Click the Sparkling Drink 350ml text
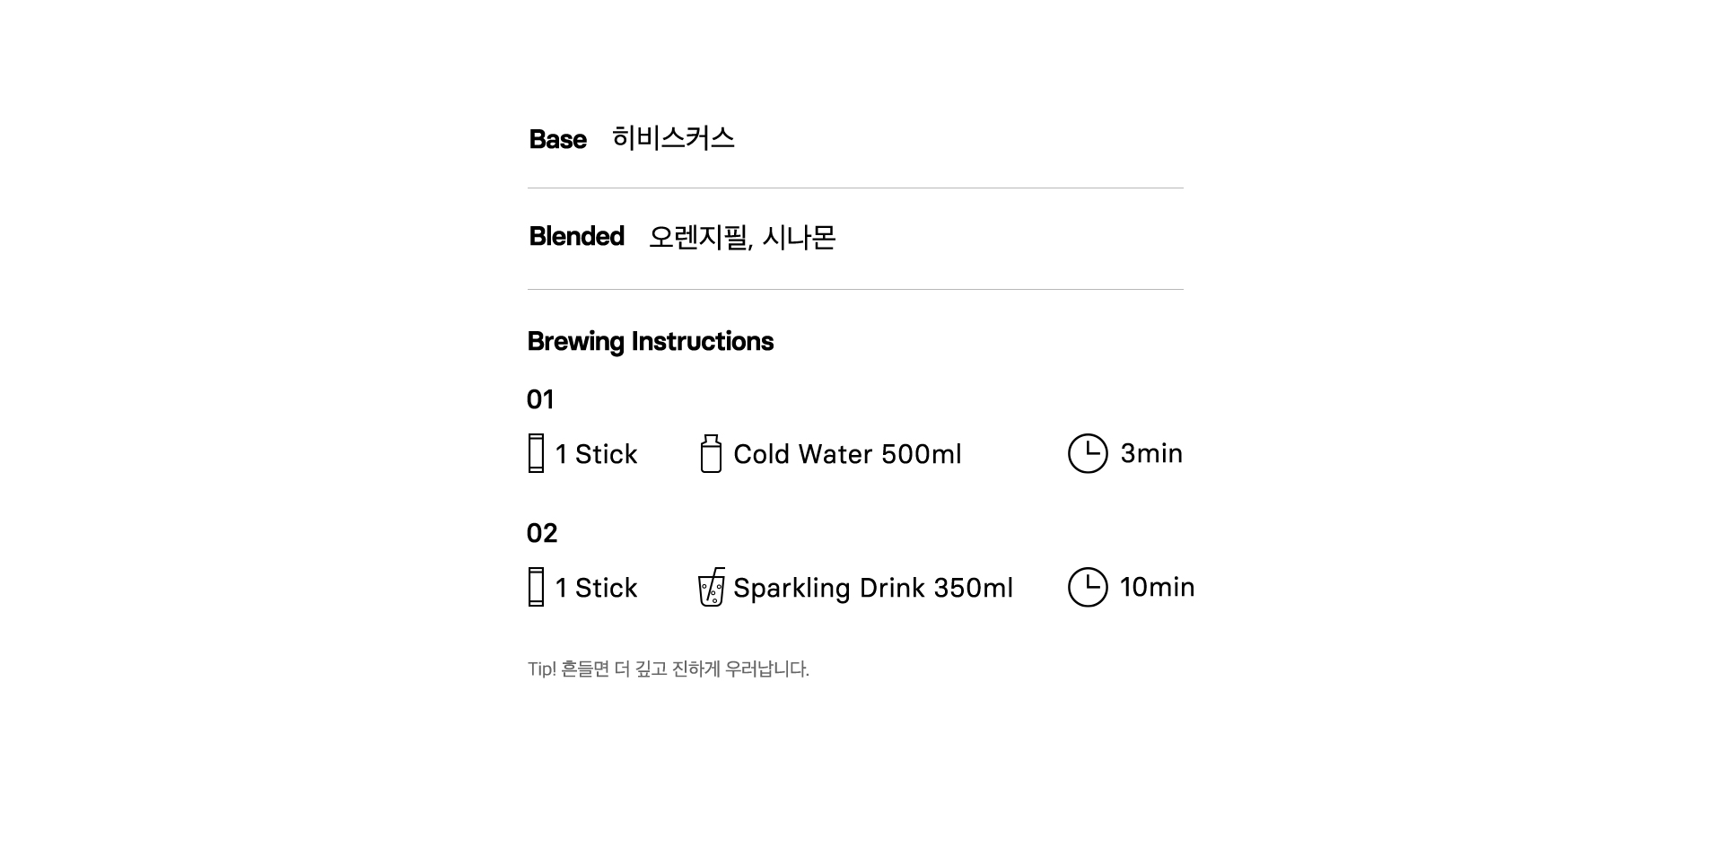 pos(873,588)
